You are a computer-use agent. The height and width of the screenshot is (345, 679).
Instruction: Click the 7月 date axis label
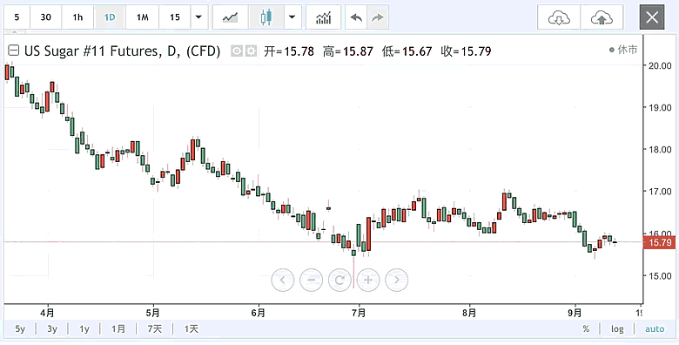pyautogui.click(x=359, y=312)
